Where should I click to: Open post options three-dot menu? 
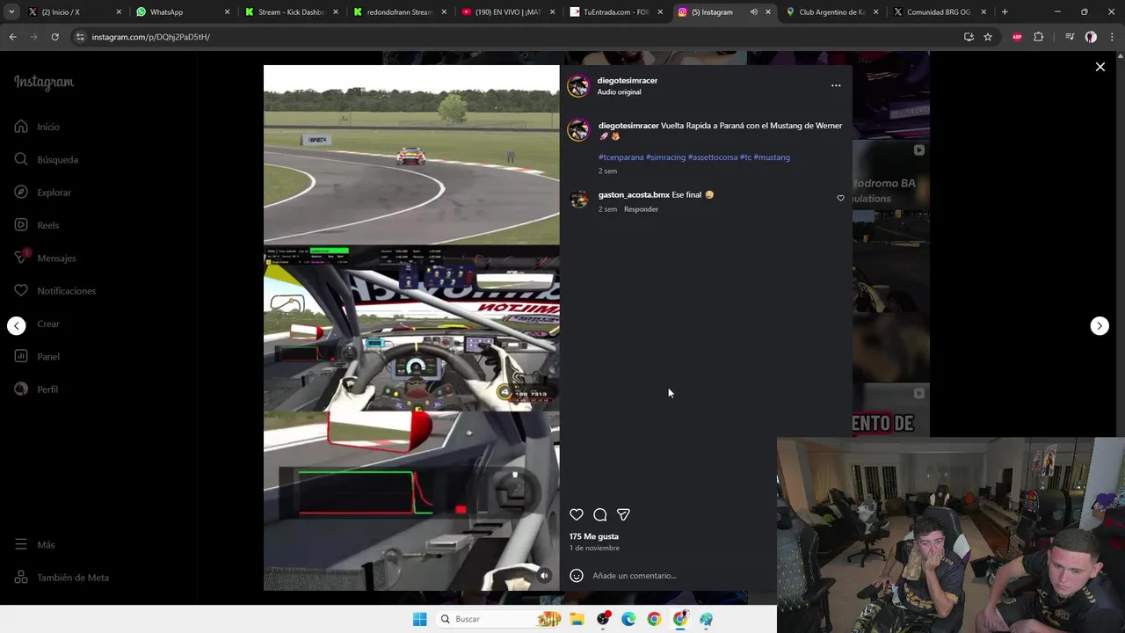point(836,85)
